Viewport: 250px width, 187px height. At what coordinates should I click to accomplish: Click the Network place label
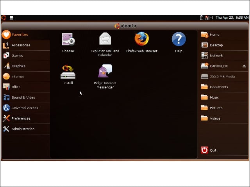216,55
